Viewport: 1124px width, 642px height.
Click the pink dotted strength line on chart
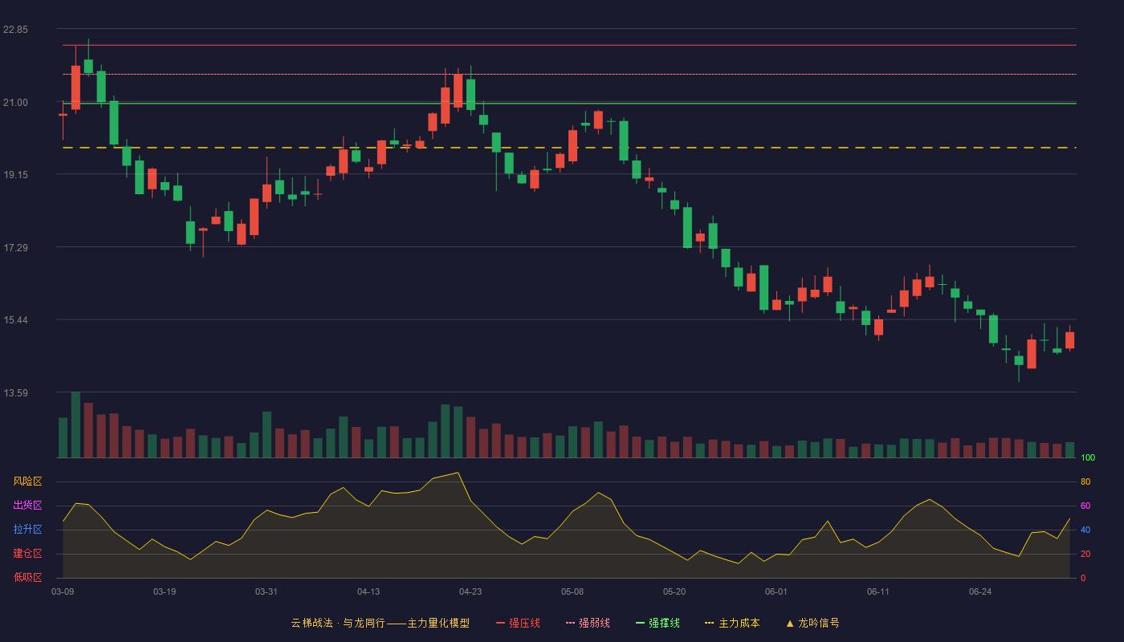click(569, 74)
